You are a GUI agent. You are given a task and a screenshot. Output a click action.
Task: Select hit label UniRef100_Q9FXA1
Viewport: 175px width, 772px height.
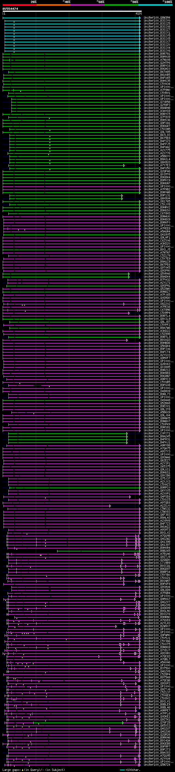tap(157, 123)
